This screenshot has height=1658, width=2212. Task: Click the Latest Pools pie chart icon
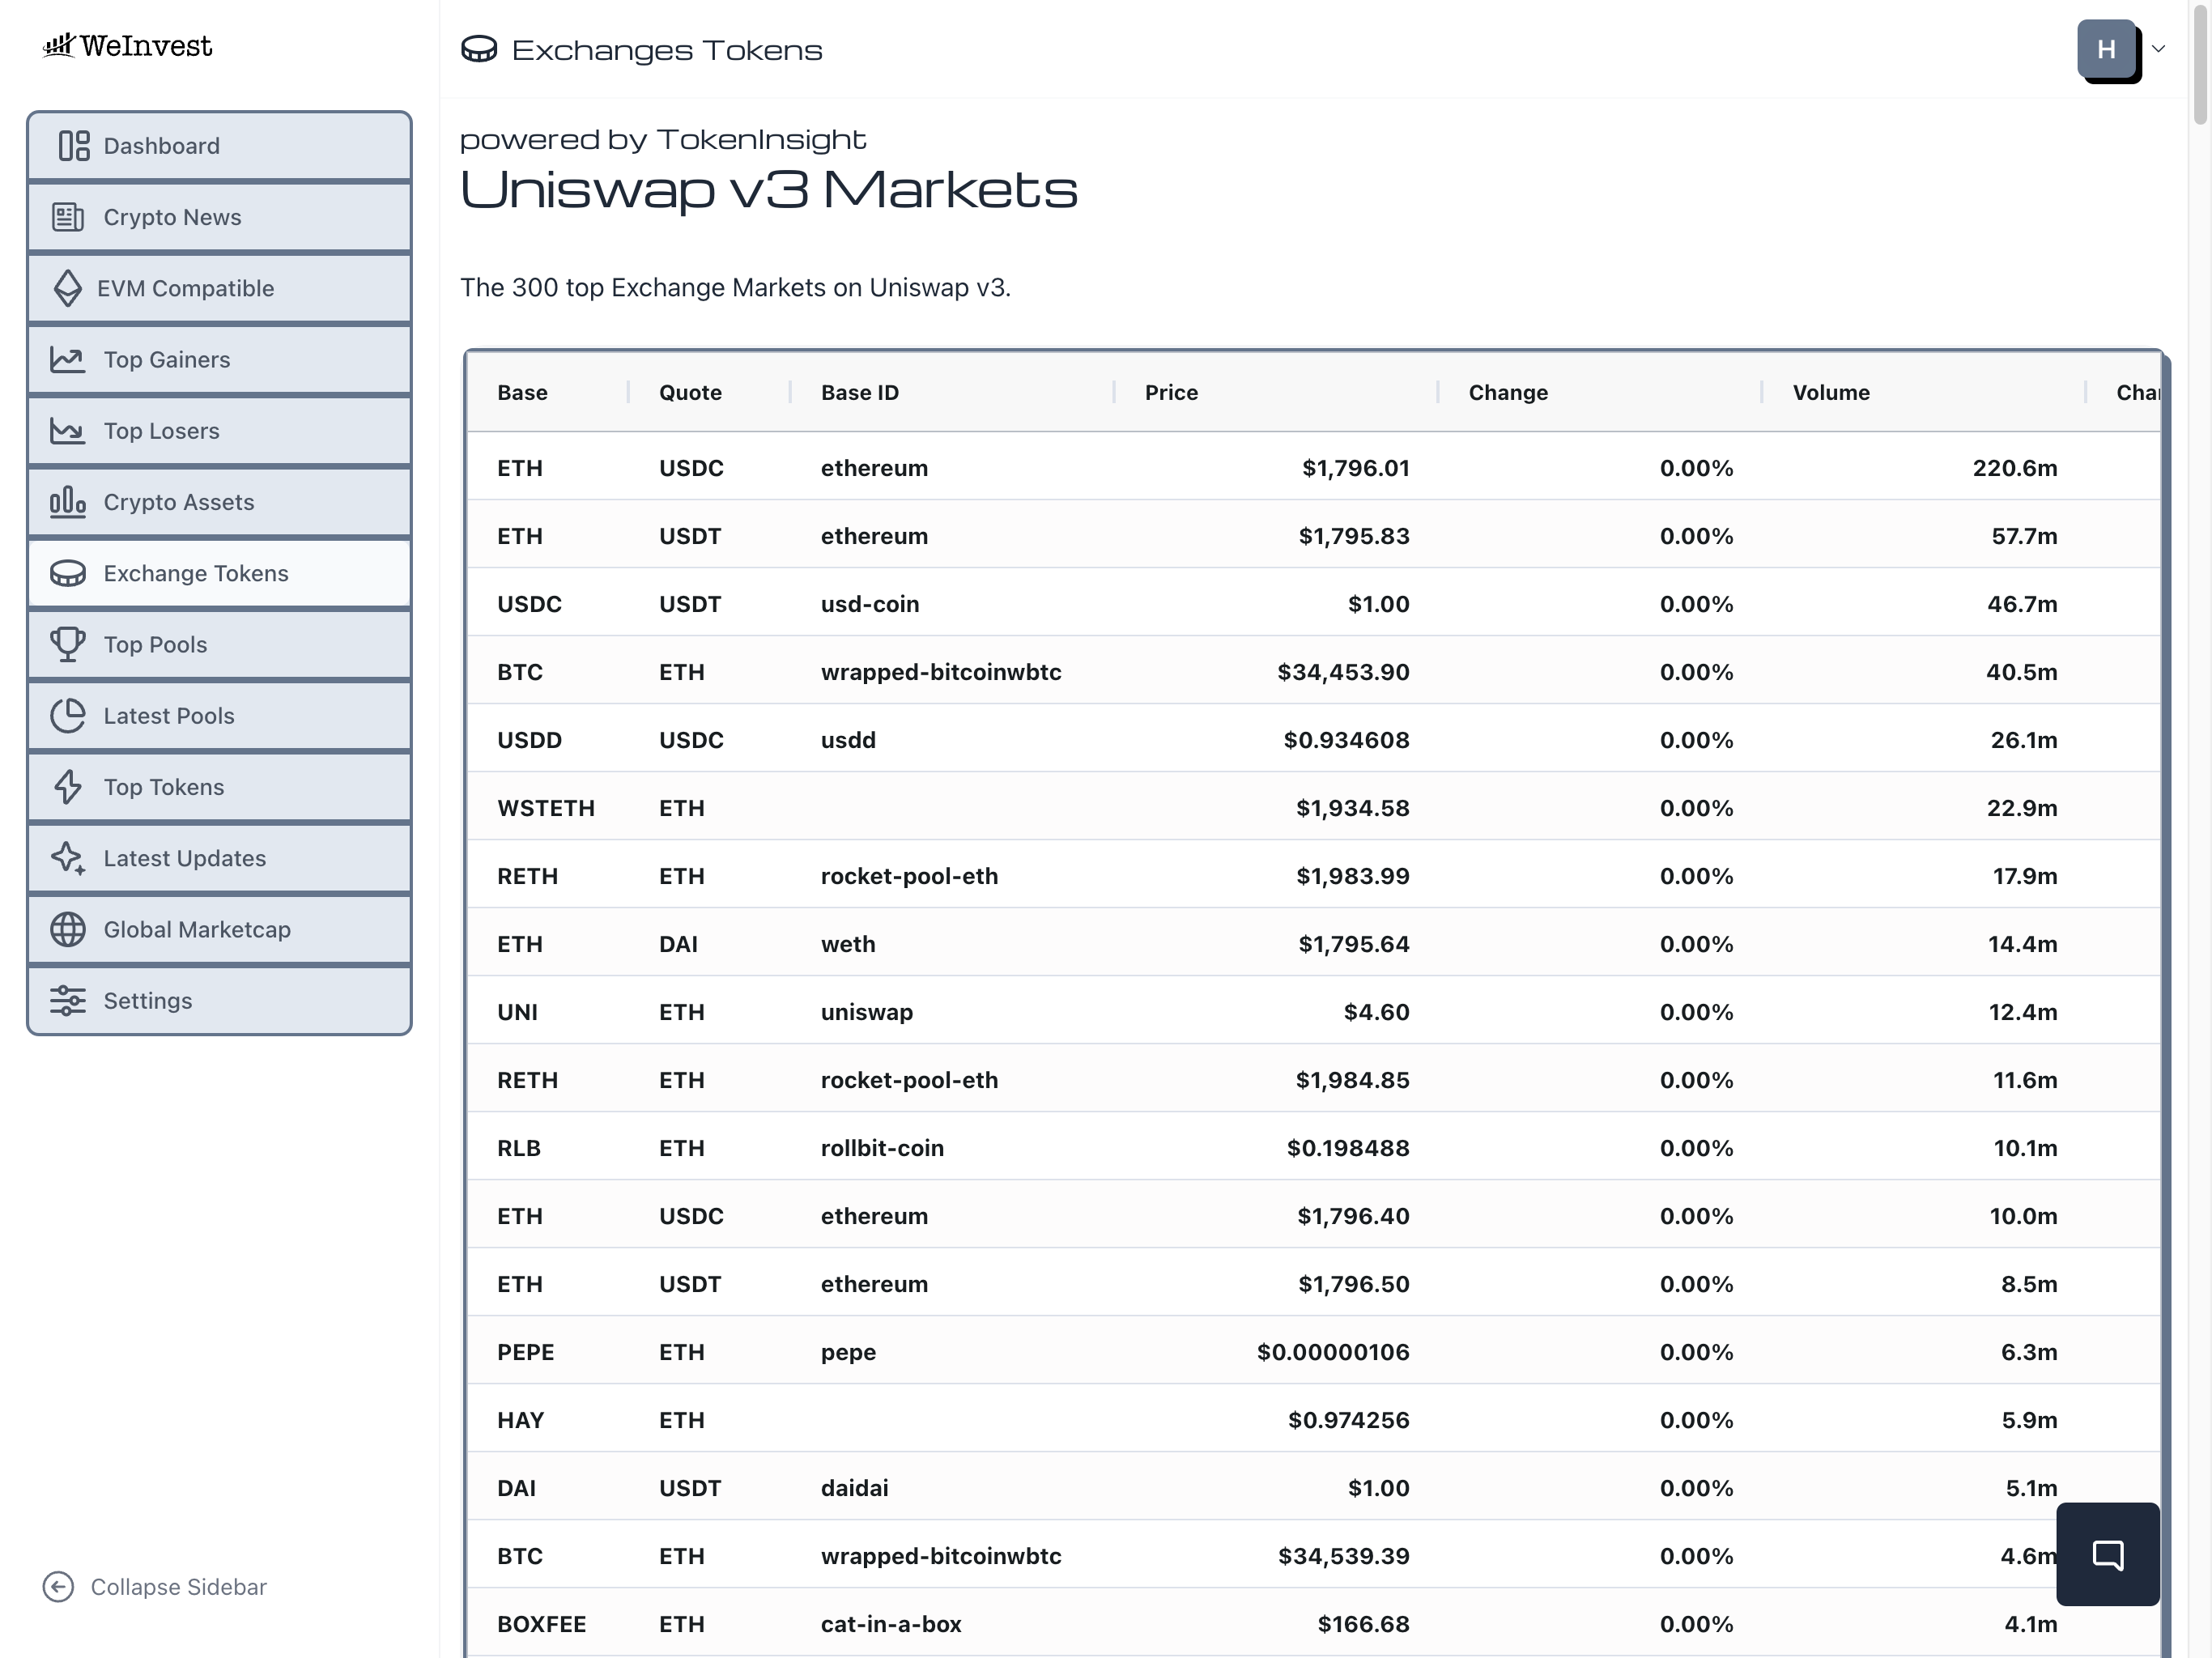click(x=68, y=716)
